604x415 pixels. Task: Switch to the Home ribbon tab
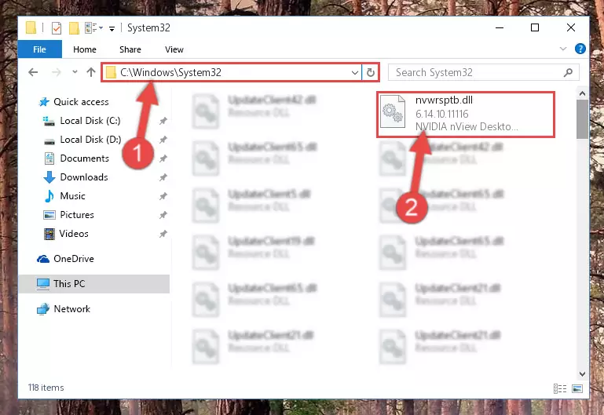(x=85, y=49)
